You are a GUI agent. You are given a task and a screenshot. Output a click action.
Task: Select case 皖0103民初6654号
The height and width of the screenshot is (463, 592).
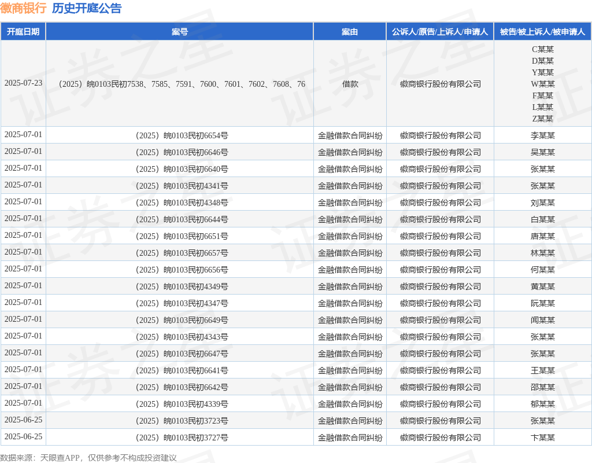coord(182,135)
